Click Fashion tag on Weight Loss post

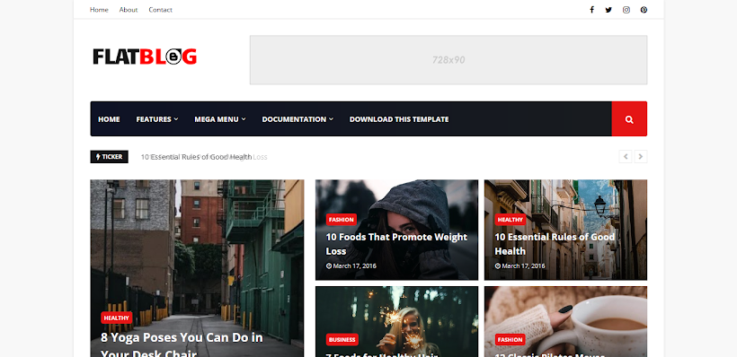point(342,220)
